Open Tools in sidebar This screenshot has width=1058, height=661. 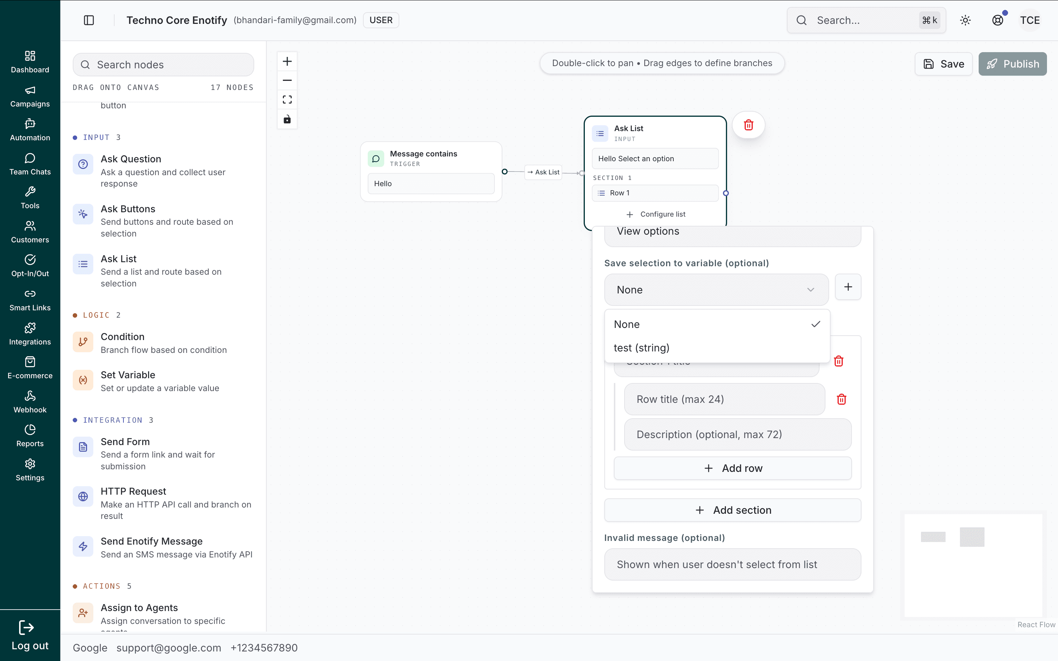30,198
